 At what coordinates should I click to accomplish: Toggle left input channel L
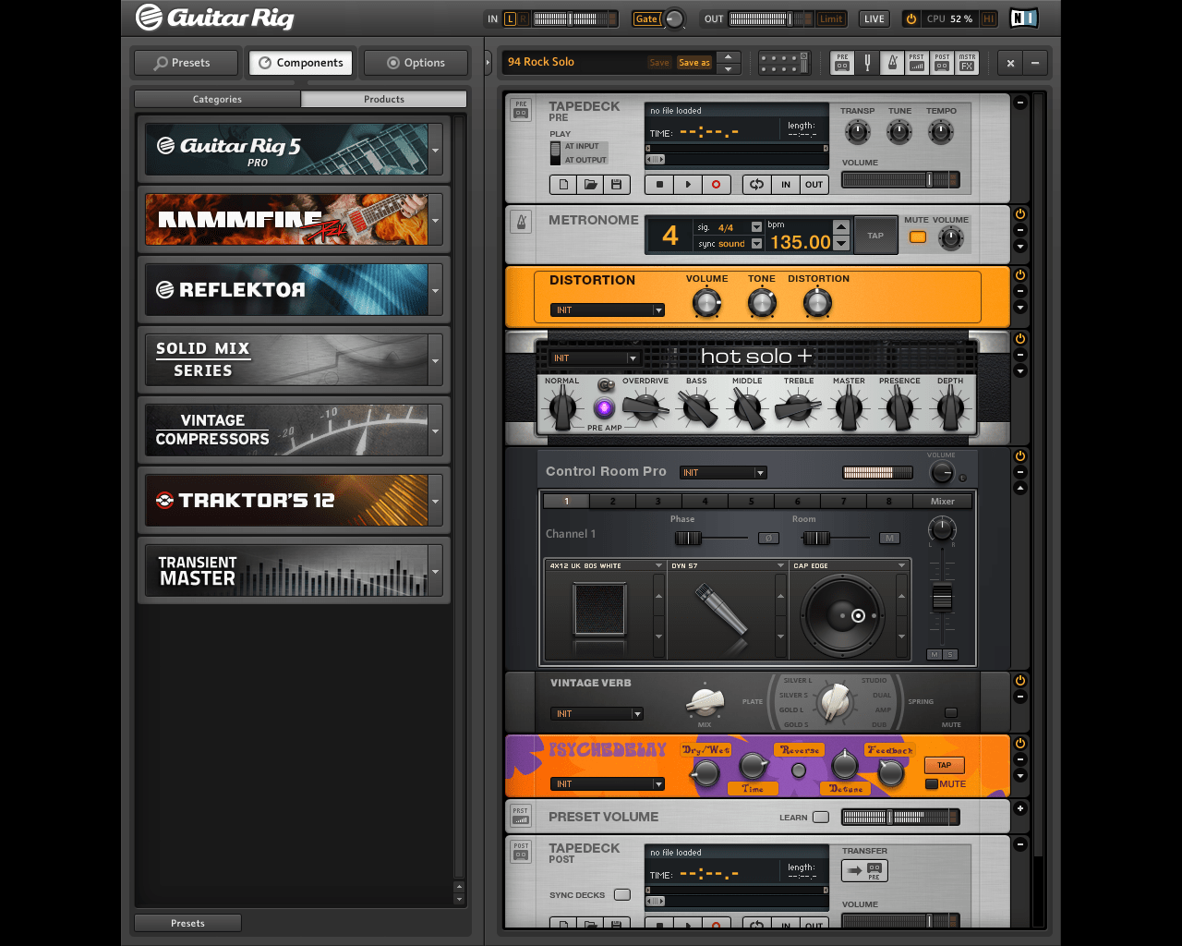pyautogui.click(x=510, y=18)
